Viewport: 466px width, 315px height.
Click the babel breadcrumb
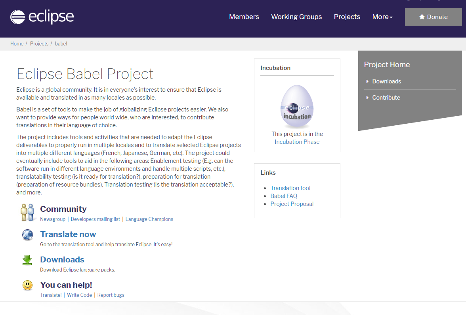61,43
